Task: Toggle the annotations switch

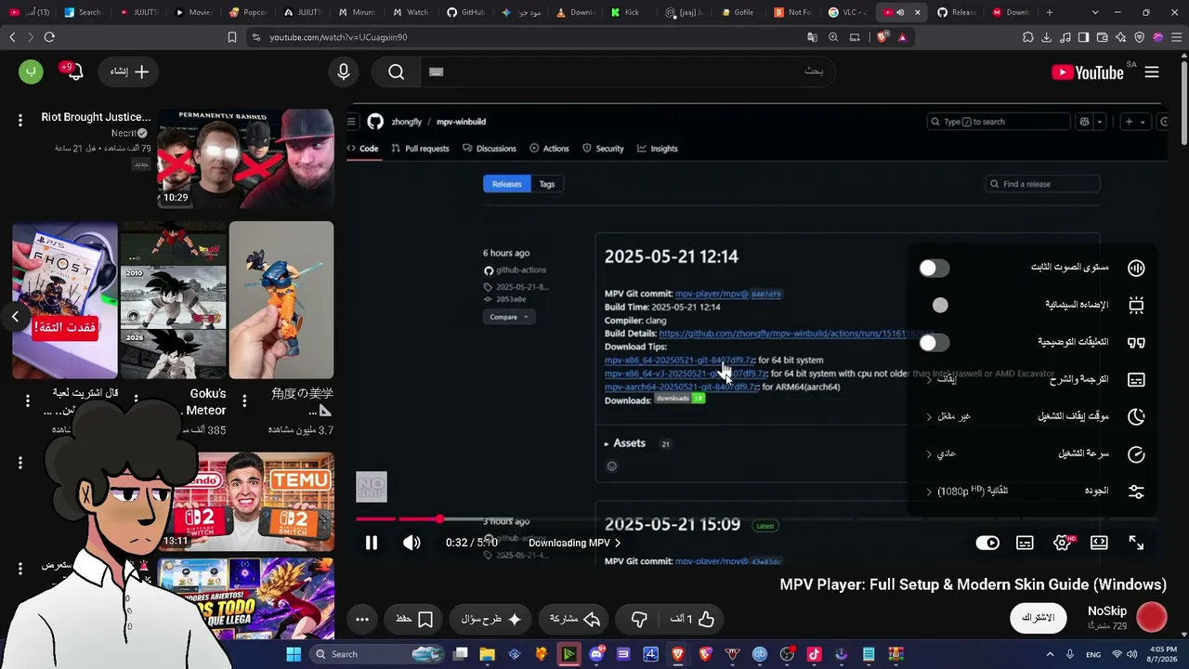Action: coord(934,342)
